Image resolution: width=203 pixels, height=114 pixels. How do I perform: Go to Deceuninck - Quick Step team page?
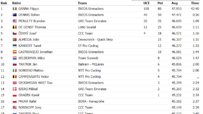[x=95, y=40]
